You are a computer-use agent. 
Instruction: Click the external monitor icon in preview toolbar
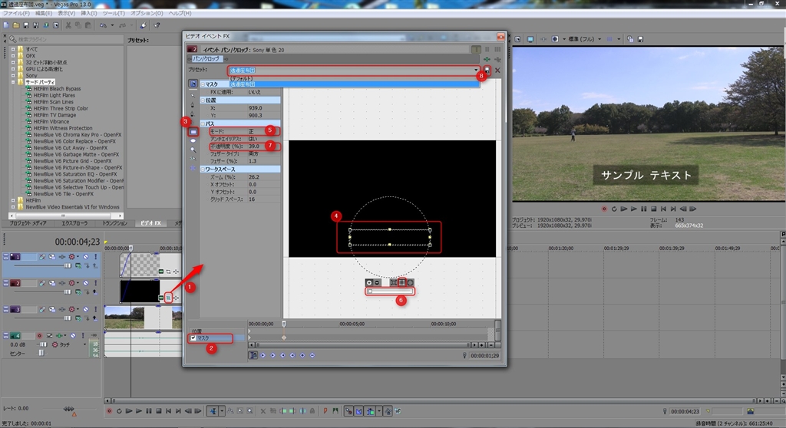pyautogui.click(x=530, y=39)
